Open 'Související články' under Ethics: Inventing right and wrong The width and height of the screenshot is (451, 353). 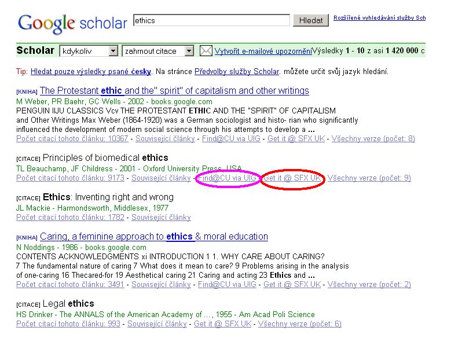161,218
